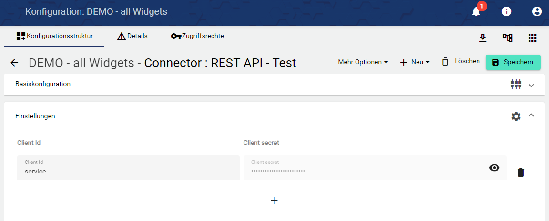This screenshot has width=549, height=221.
Task: Click the Speichern button
Action: [x=513, y=62]
